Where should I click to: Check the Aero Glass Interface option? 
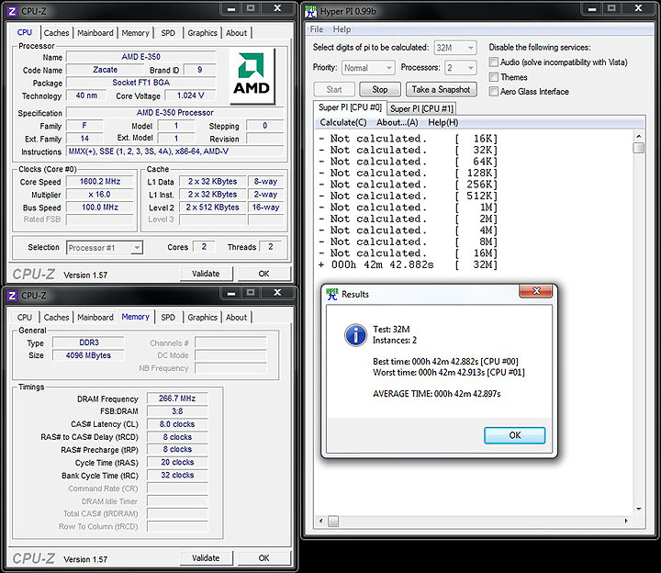click(493, 91)
